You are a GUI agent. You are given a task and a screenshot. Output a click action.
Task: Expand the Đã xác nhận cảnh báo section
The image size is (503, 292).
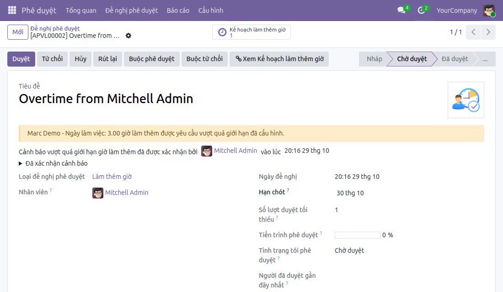53,163
